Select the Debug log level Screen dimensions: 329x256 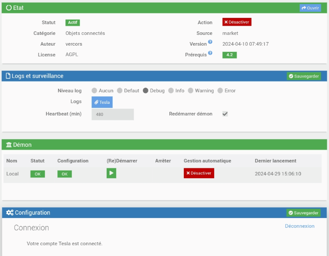146,90
